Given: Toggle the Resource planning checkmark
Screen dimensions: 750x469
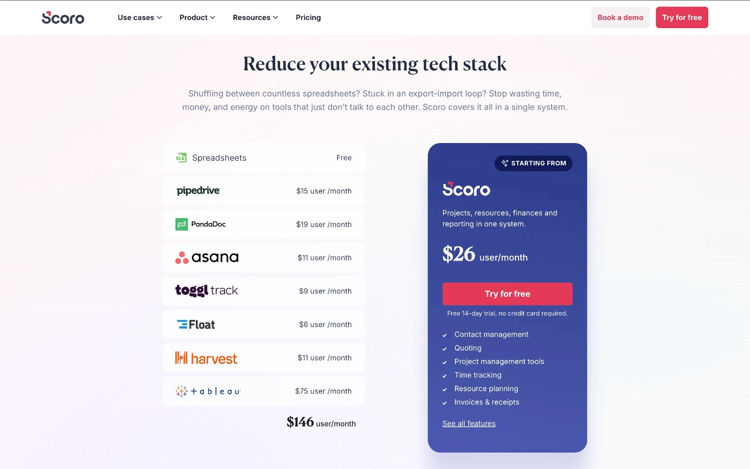Looking at the screenshot, I should 445,389.
